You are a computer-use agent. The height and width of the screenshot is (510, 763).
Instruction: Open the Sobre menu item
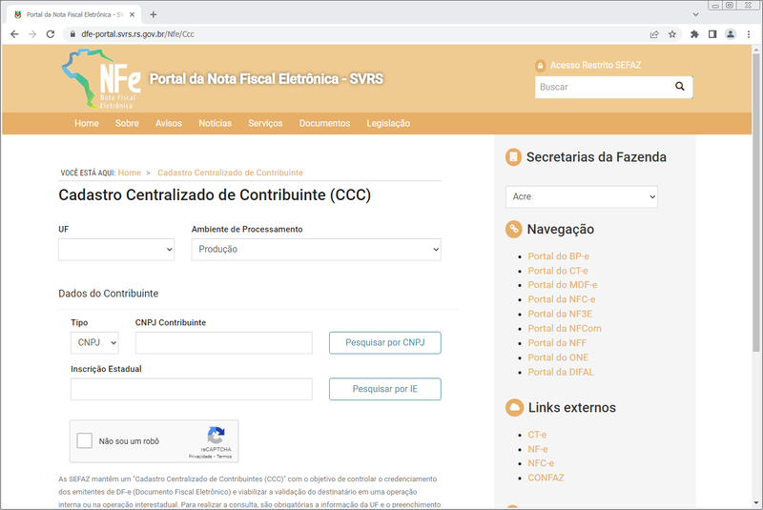tap(127, 124)
